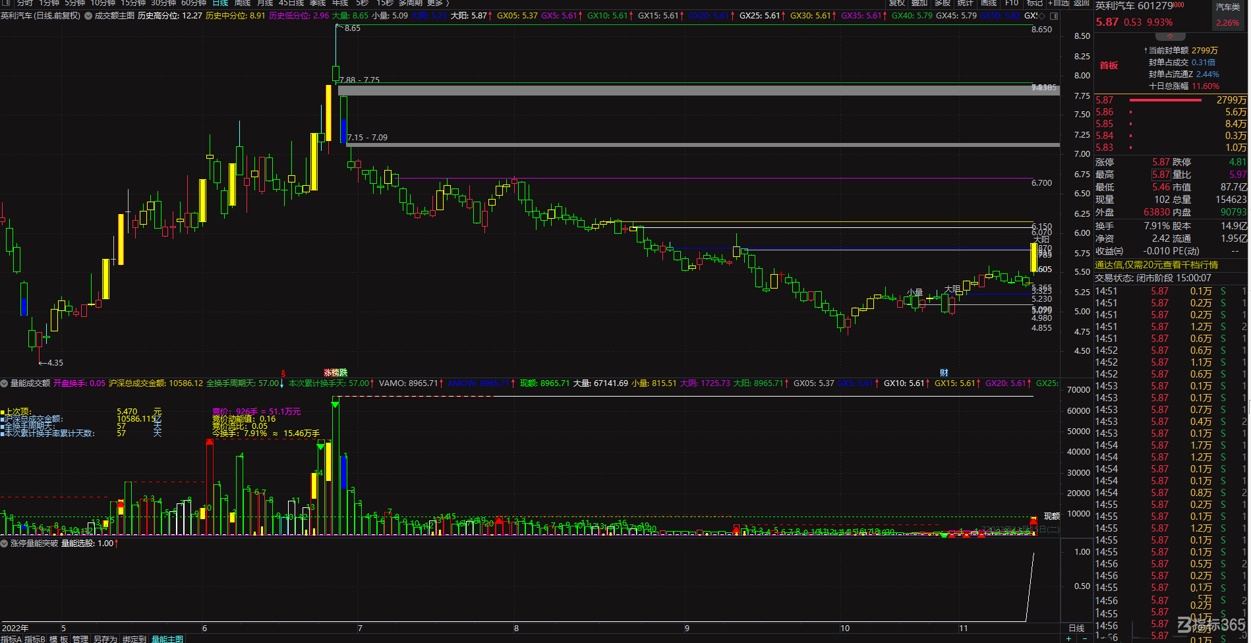The height and width of the screenshot is (643, 1251).
Task: Switch to 指标B tab
Action: [x=35, y=639]
